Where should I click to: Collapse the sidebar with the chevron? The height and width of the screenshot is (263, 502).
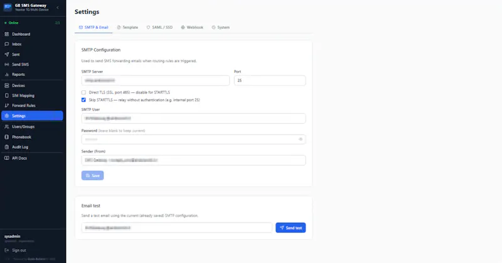[58, 8]
